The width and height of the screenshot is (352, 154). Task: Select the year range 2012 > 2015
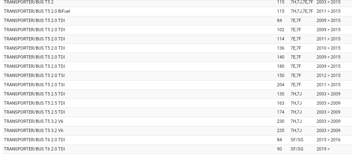tap(328, 76)
